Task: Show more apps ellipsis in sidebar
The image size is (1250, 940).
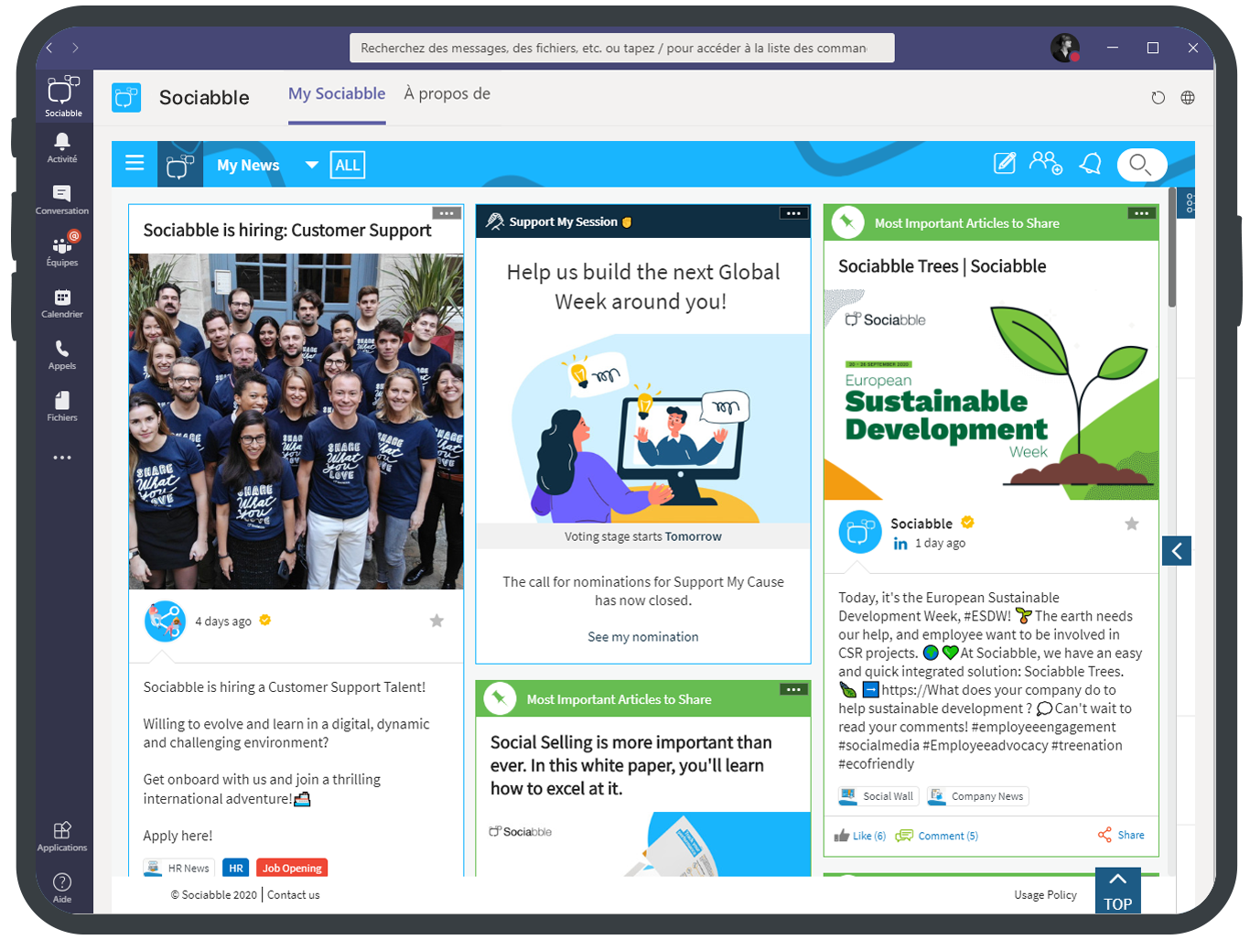Action: (62, 458)
